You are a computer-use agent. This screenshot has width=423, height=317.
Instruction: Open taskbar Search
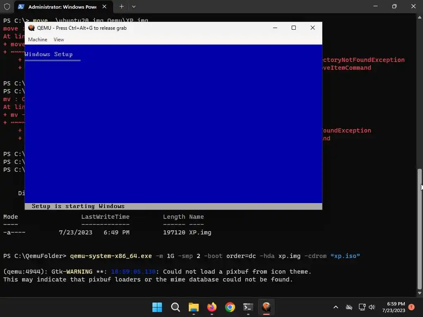coord(175,307)
